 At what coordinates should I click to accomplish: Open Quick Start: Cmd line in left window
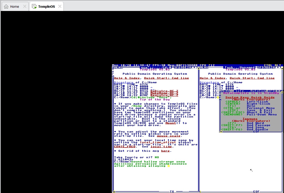(x=166, y=78)
